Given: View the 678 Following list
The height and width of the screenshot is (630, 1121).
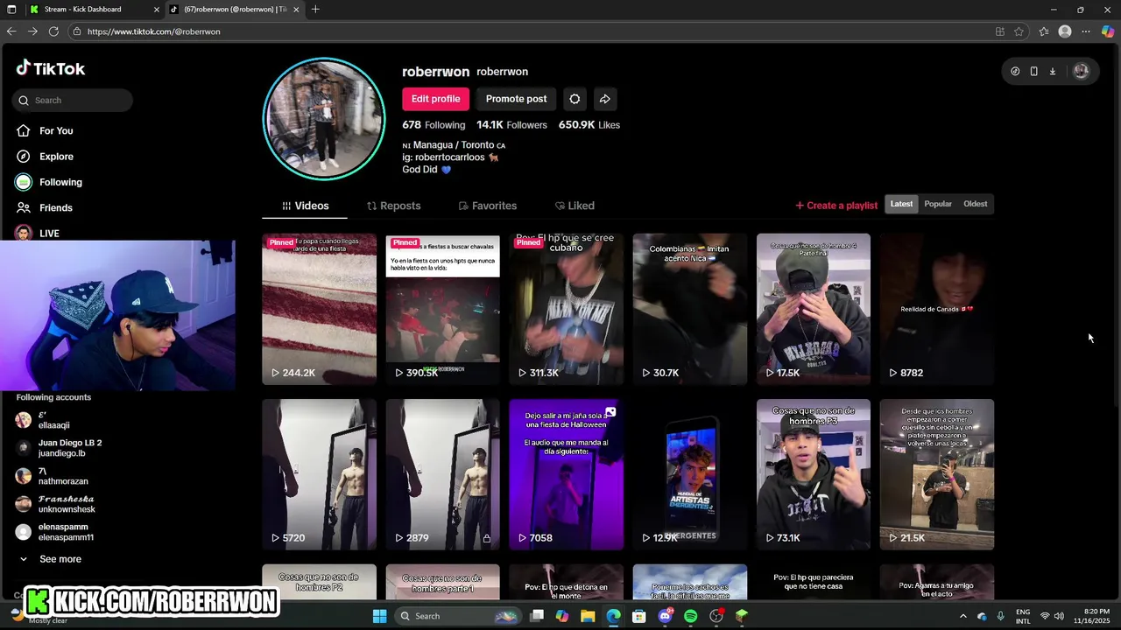Looking at the screenshot, I should tap(434, 125).
